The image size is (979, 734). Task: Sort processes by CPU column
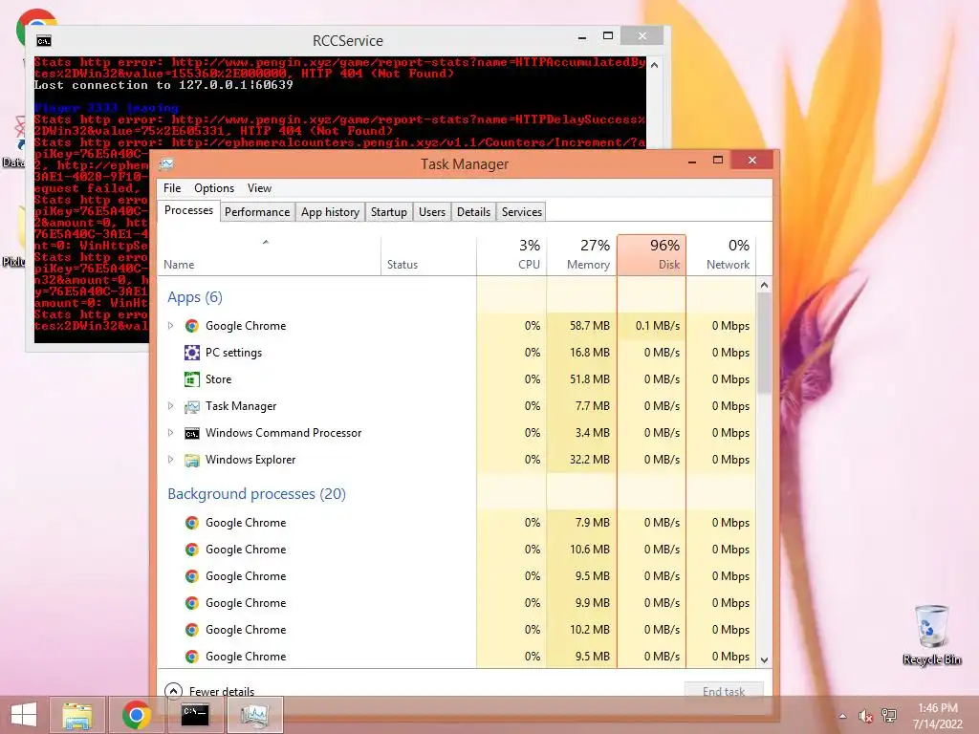(512, 256)
